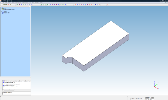
Task: Click the GEO folder icon in tree
Action: point(3,8)
